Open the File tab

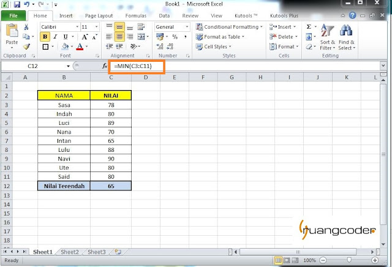pyautogui.click(x=13, y=16)
